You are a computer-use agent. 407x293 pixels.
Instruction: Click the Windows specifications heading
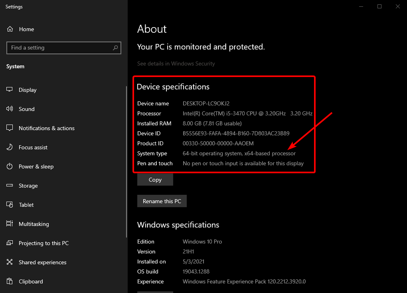(x=178, y=225)
